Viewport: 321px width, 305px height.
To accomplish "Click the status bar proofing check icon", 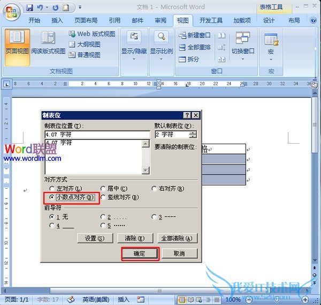I will (x=71, y=300).
